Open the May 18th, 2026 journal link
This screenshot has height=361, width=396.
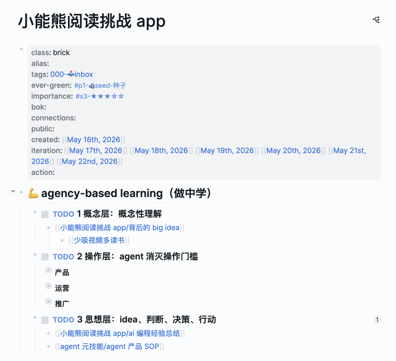tap(161, 151)
